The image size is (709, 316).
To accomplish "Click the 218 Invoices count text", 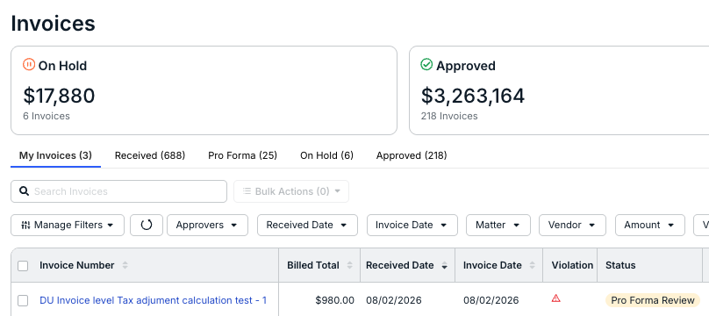I will (x=449, y=116).
